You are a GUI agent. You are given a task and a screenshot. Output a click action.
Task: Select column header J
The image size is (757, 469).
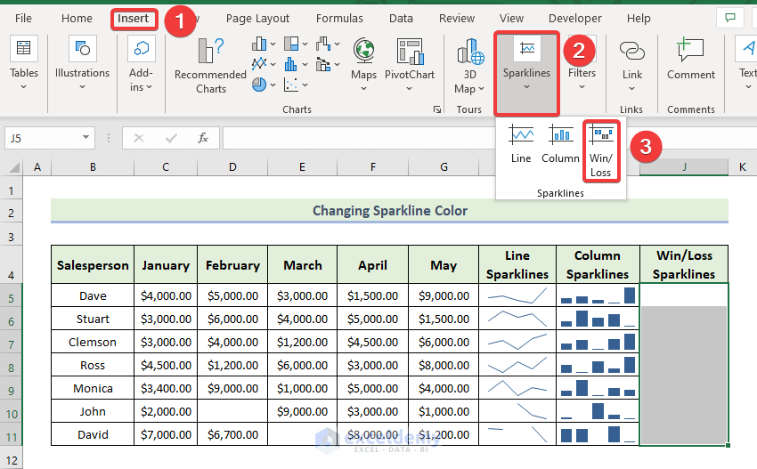(x=683, y=166)
